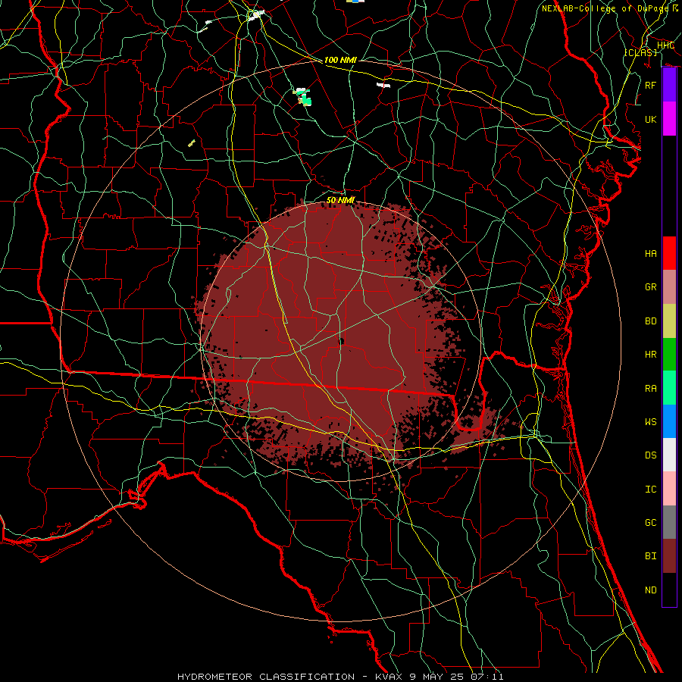Click the GC legend label text
682x682 pixels.
[651, 522]
